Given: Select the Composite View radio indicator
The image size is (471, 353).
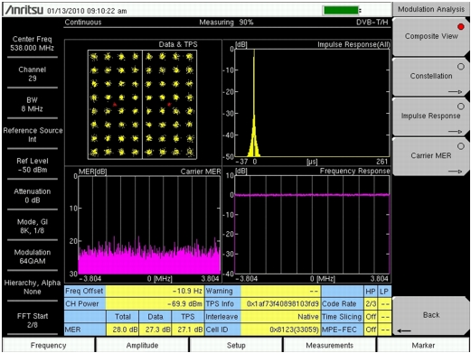Looking at the screenshot, I should point(461,27).
